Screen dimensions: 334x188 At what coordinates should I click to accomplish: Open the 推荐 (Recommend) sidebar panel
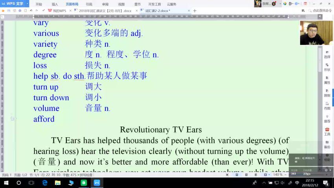(x=327, y=119)
